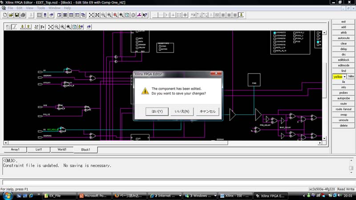This screenshot has width=356, height=200.
Task: Click block toolbar yellow down-arrow apply icon
Action: [x=23, y=27]
